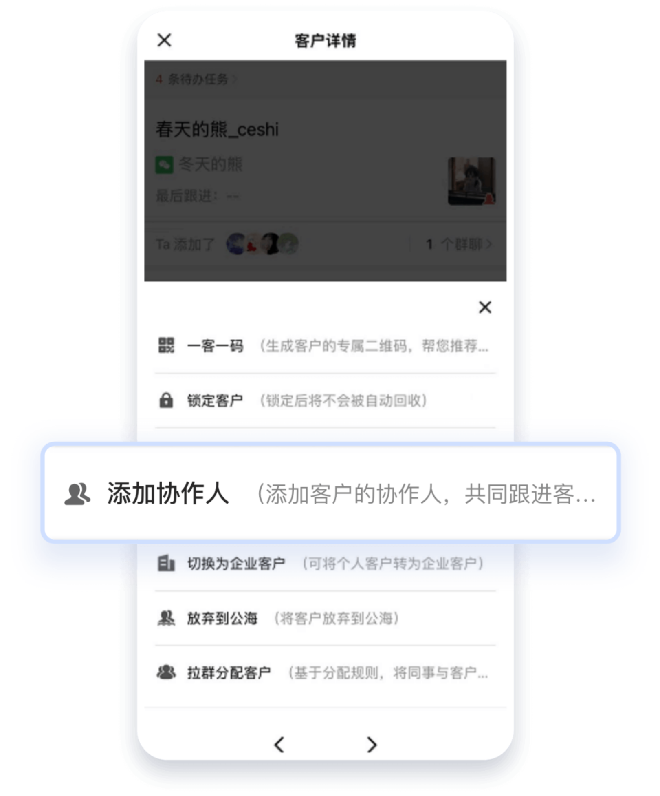Viewport: 660px width, 796px height.
Task: Select the 一客一码 menu entry
Action: (x=325, y=346)
